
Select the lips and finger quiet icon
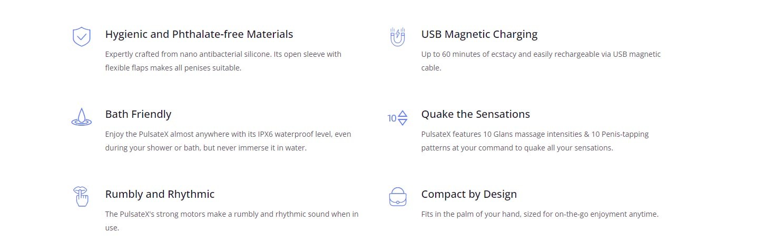pos(81,196)
